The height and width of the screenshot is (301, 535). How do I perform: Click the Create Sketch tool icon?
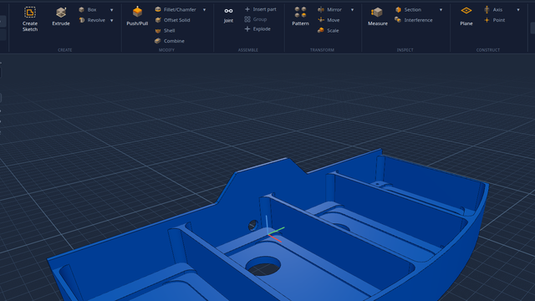[30, 13]
